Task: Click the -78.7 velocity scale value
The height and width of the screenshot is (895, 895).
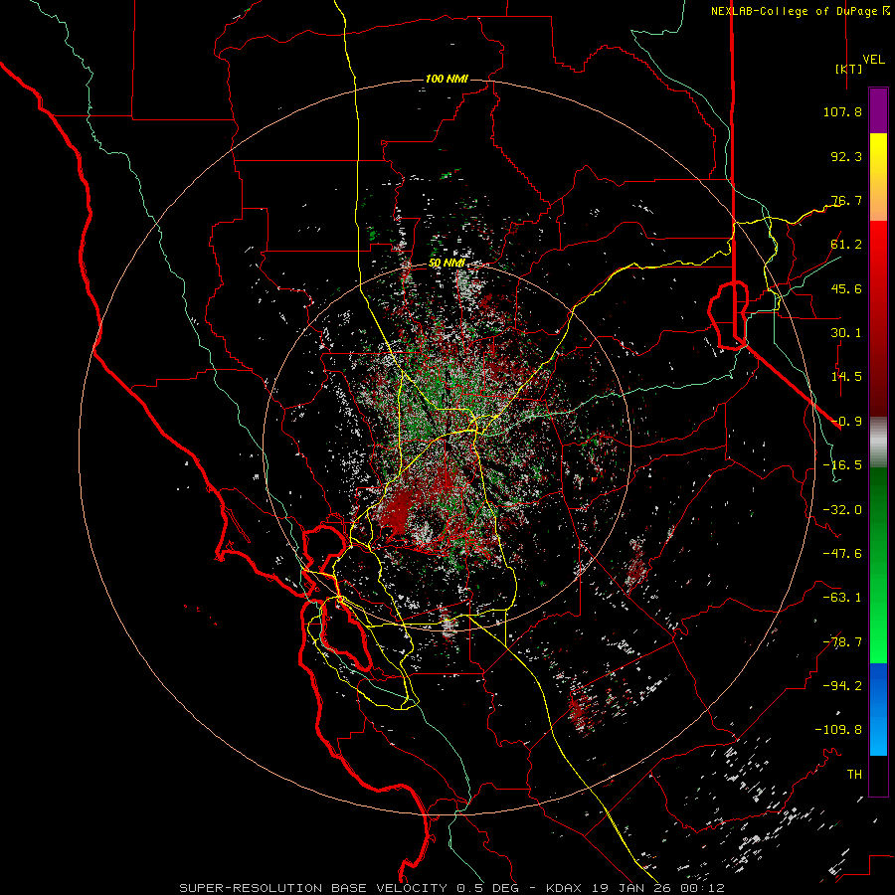Action: pos(842,642)
